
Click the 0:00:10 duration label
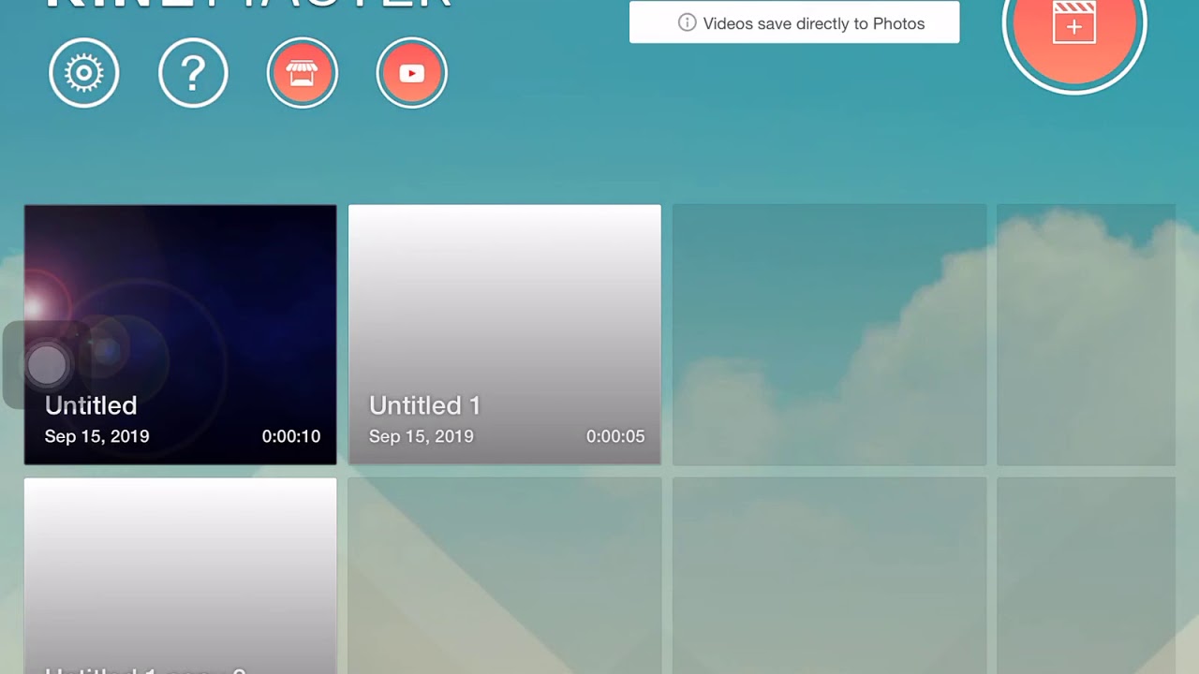click(x=291, y=436)
